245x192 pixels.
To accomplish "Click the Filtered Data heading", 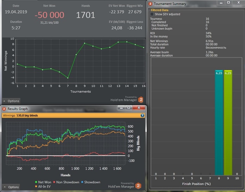I will (x=160, y=10).
